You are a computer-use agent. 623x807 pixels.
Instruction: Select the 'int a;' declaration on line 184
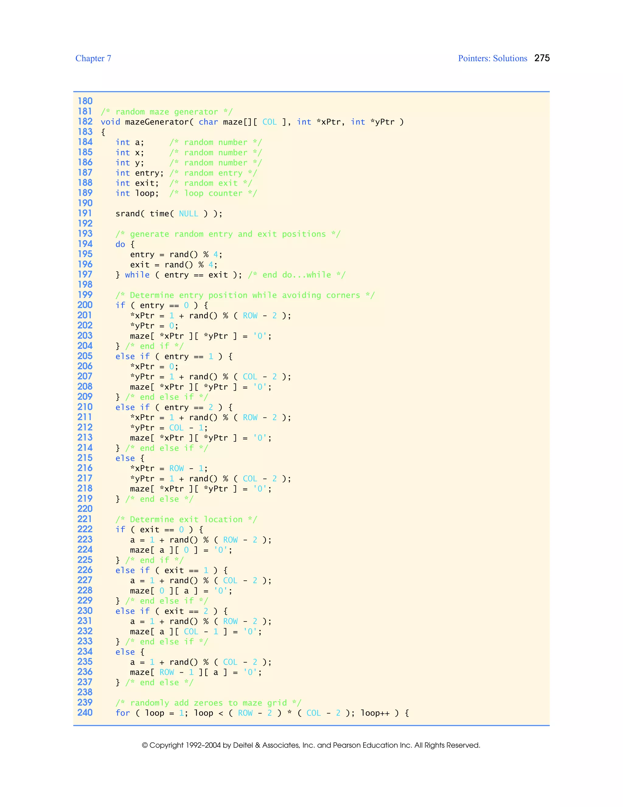(x=130, y=142)
